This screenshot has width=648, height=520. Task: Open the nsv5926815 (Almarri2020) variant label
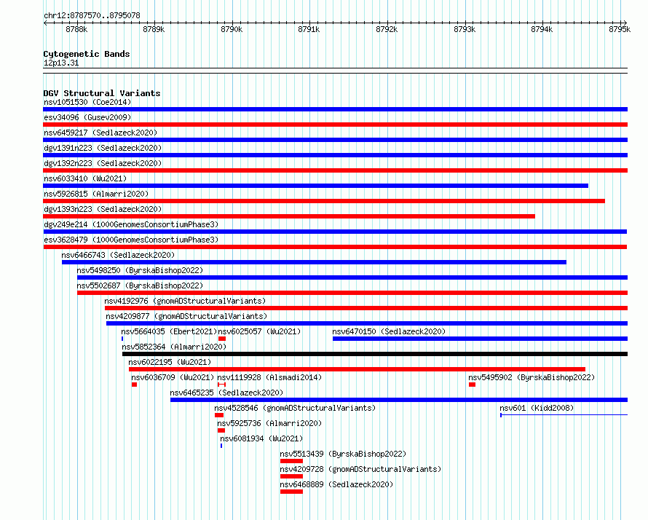tap(96, 194)
